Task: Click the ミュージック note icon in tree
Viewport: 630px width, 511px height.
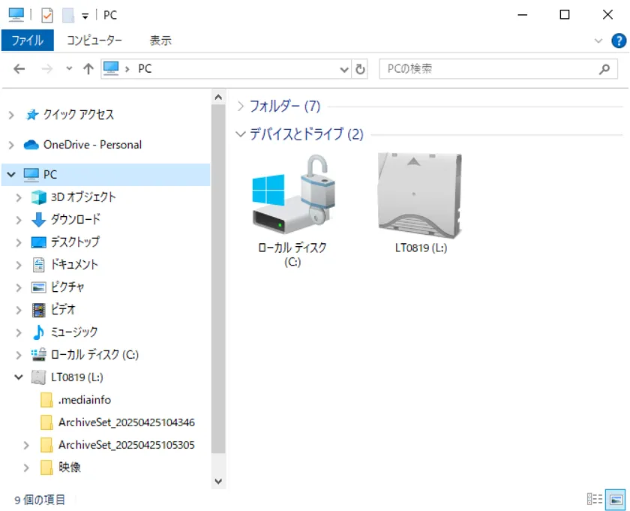Action: coord(38,332)
